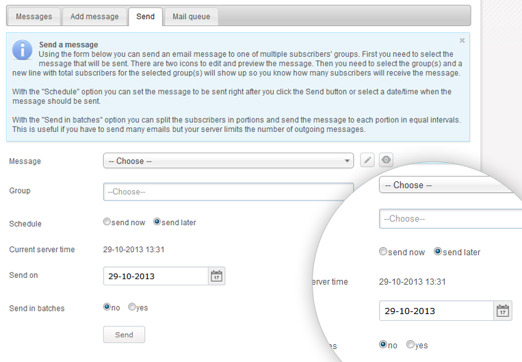Select 'yes' in the magnified view
Screen dimensions: 522x362
tap(410, 344)
